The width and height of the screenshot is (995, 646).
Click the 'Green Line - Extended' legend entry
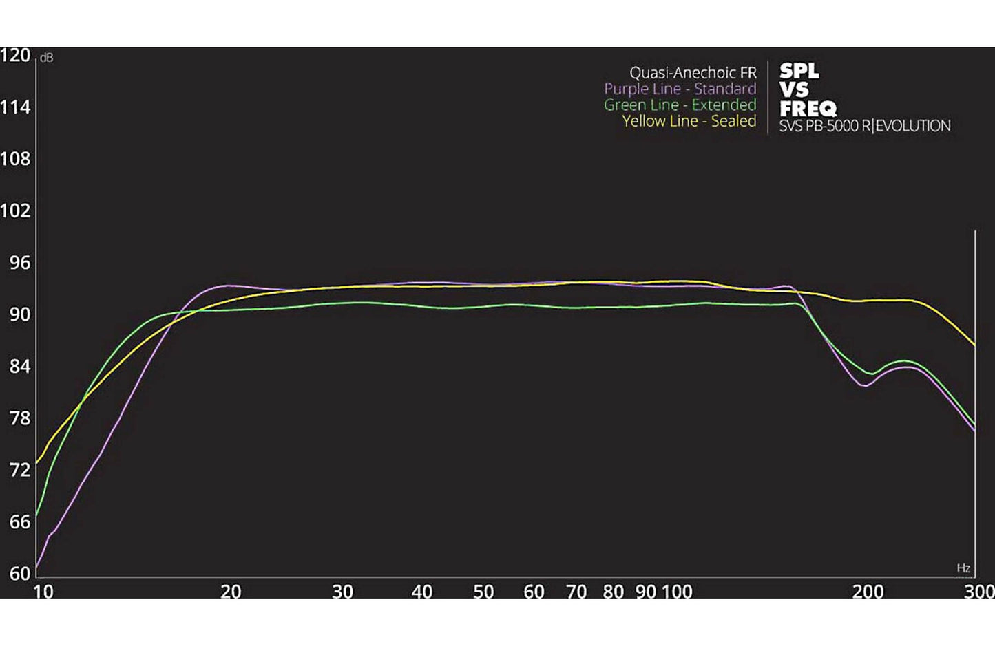(x=680, y=105)
